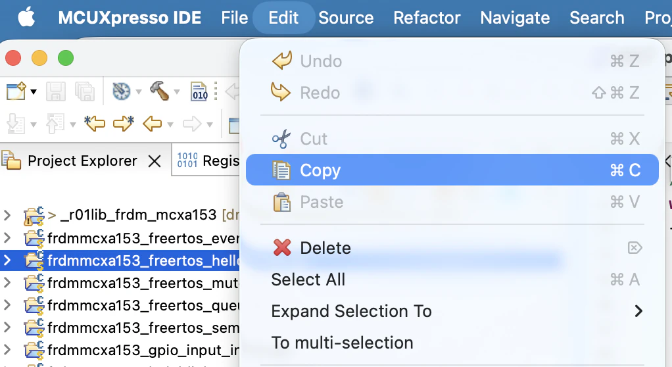Expand frdmmcxa153_freertos_hello project node
The width and height of the screenshot is (672, 367).
(x=7, y=260)
